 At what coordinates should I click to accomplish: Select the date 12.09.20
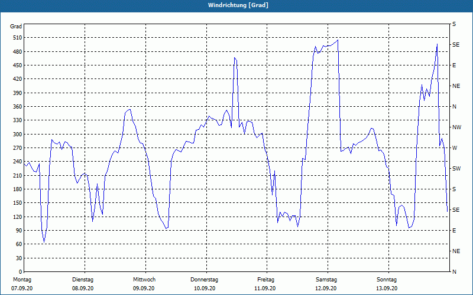[x=326, y=289]
